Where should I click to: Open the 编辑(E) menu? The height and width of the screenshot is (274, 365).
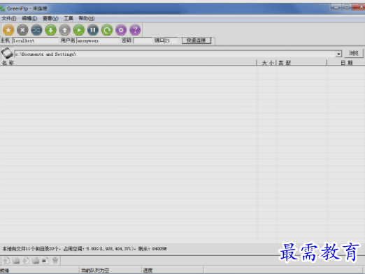[x=29, y=18]
